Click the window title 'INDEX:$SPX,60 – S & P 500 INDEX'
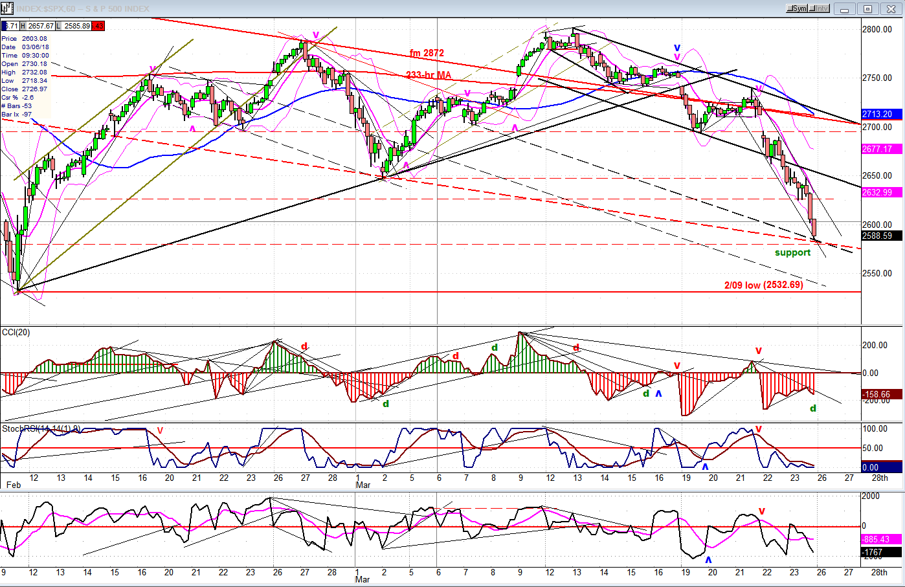Image resolution: width=905 pixels, height=587 pixels. pos(82,9)
